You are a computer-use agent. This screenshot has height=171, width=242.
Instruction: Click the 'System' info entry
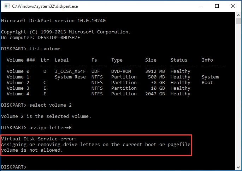(x=210, y=77)
